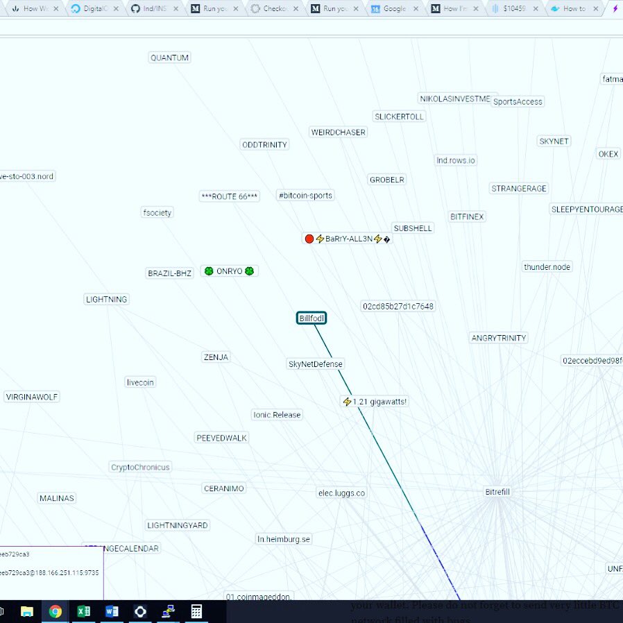Select the 02cd85b27d1c7648 node

(x=398, y=307)
